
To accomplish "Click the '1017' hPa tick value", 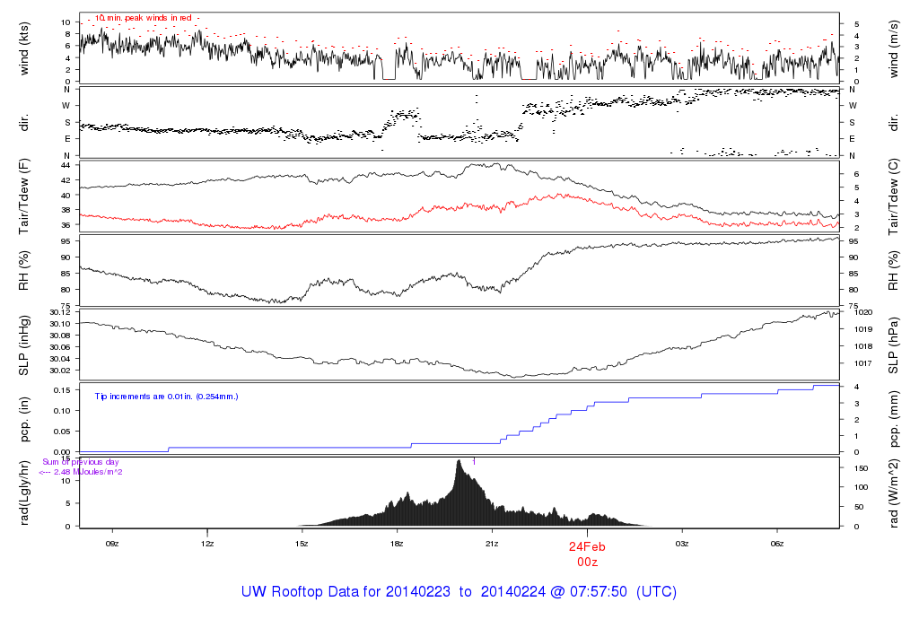I will pos(863,363).
